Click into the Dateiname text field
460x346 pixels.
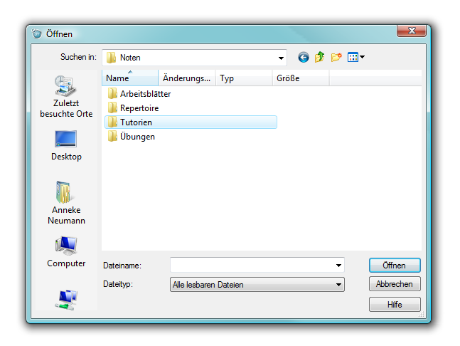coord(252,266)
